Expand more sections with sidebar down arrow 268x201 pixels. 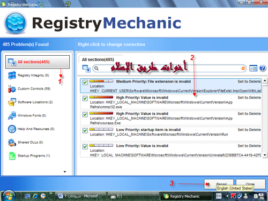pyautogui.click(x=65, y=172)
